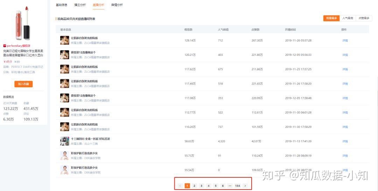
Task: Select page 6 in pagination
Action: [223, 186]
